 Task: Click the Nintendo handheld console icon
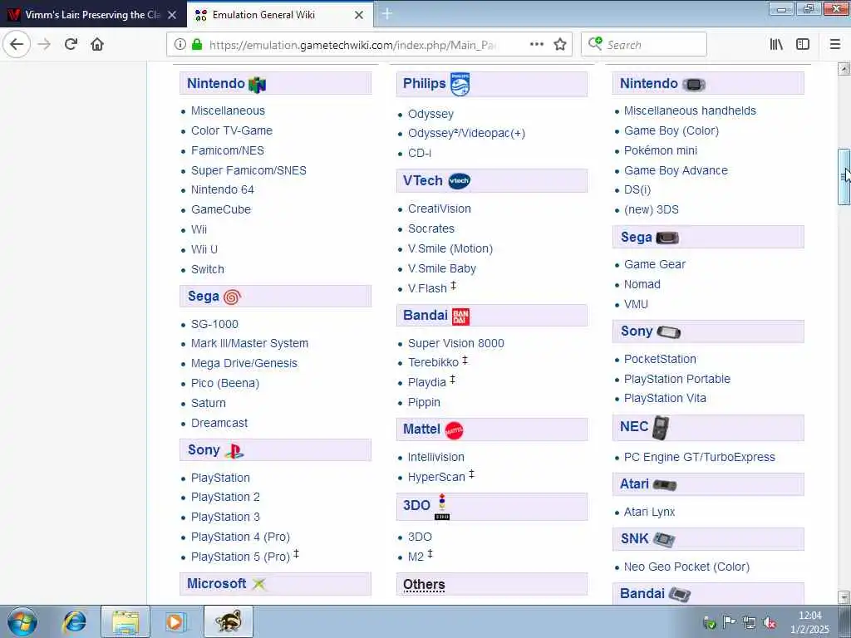coord(694,84)
